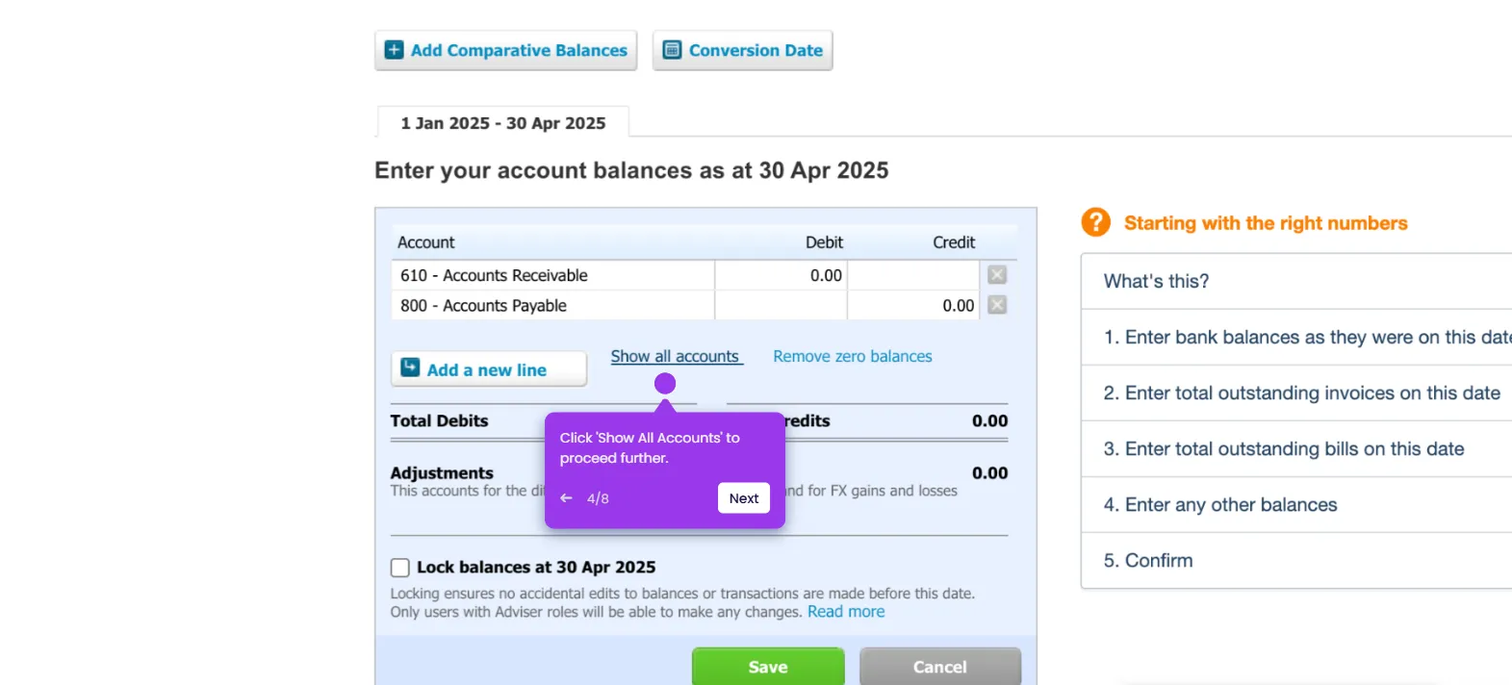Open the 1 Jan 2025 - 30 Apr 2025 tab
1512x685 pixels.
[503, 123]
